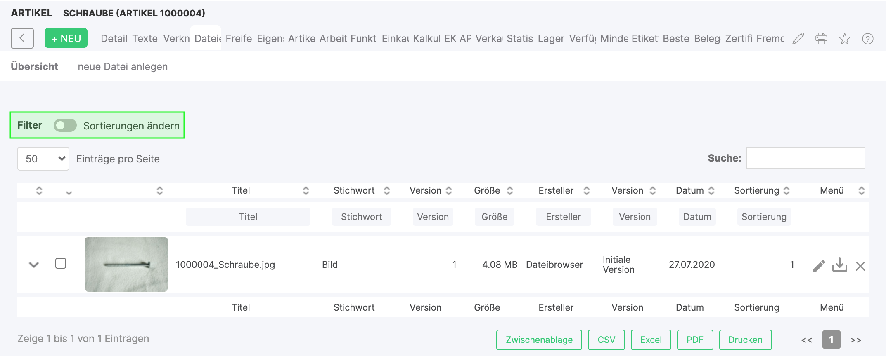Switch to the Detail tab

tap(114, 39)
